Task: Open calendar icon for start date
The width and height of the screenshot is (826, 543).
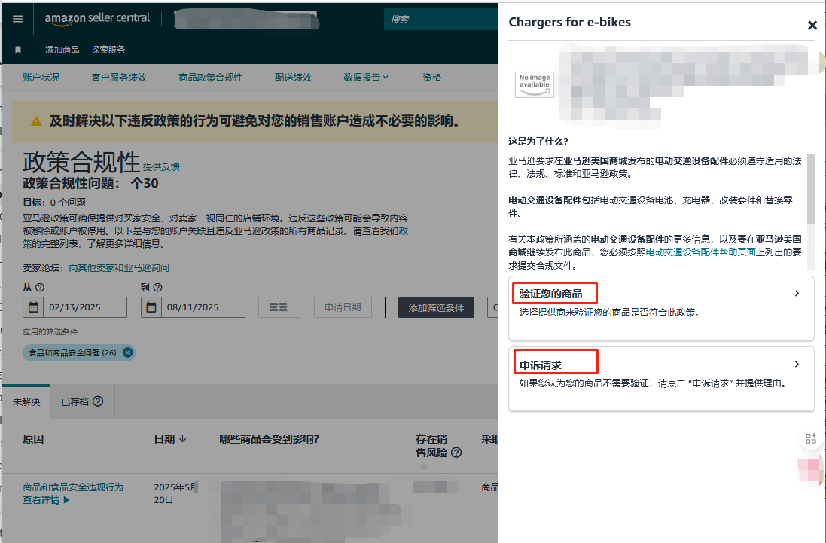Action: pos(33,307)
